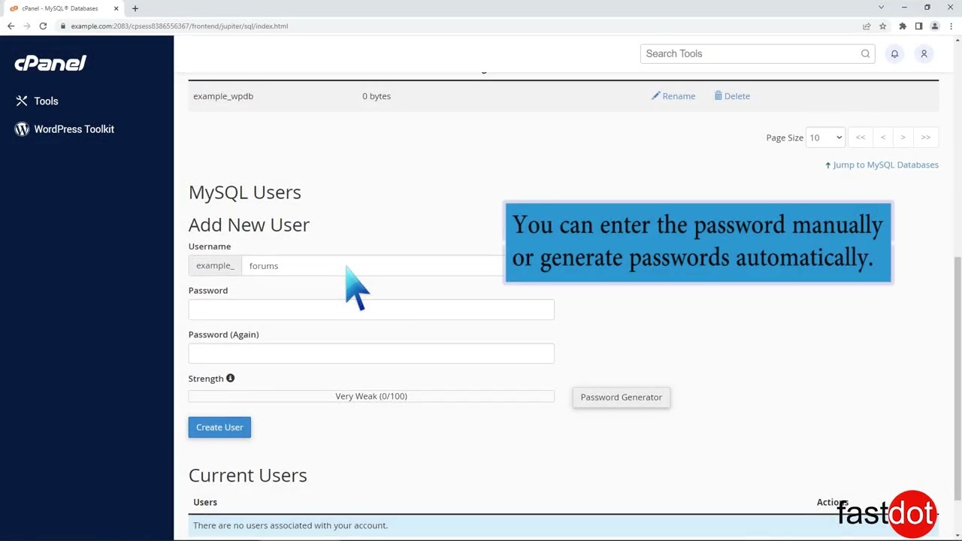962x541 pixels.
Task: Open the Chrome three-dot menu
Action: (x=951, y=26)
